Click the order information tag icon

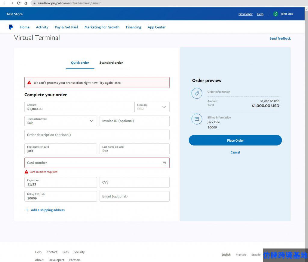[197, 93]
